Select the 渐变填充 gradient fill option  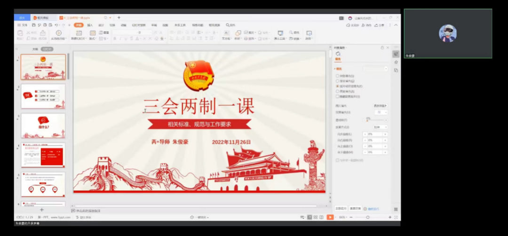[337, 81]
